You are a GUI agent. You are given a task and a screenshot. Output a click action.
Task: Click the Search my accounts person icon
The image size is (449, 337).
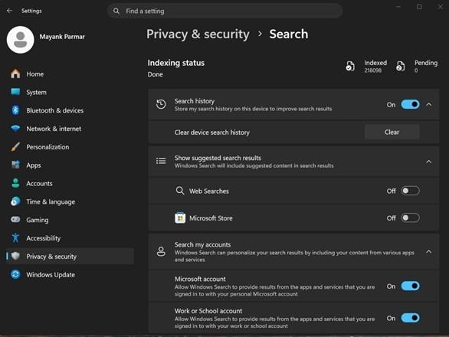(x=161, y=252)
